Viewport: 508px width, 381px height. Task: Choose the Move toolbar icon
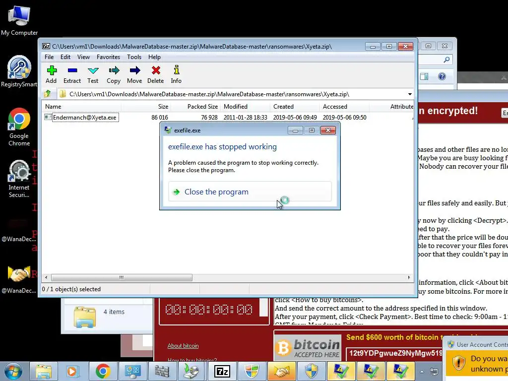tap(134, 74)
